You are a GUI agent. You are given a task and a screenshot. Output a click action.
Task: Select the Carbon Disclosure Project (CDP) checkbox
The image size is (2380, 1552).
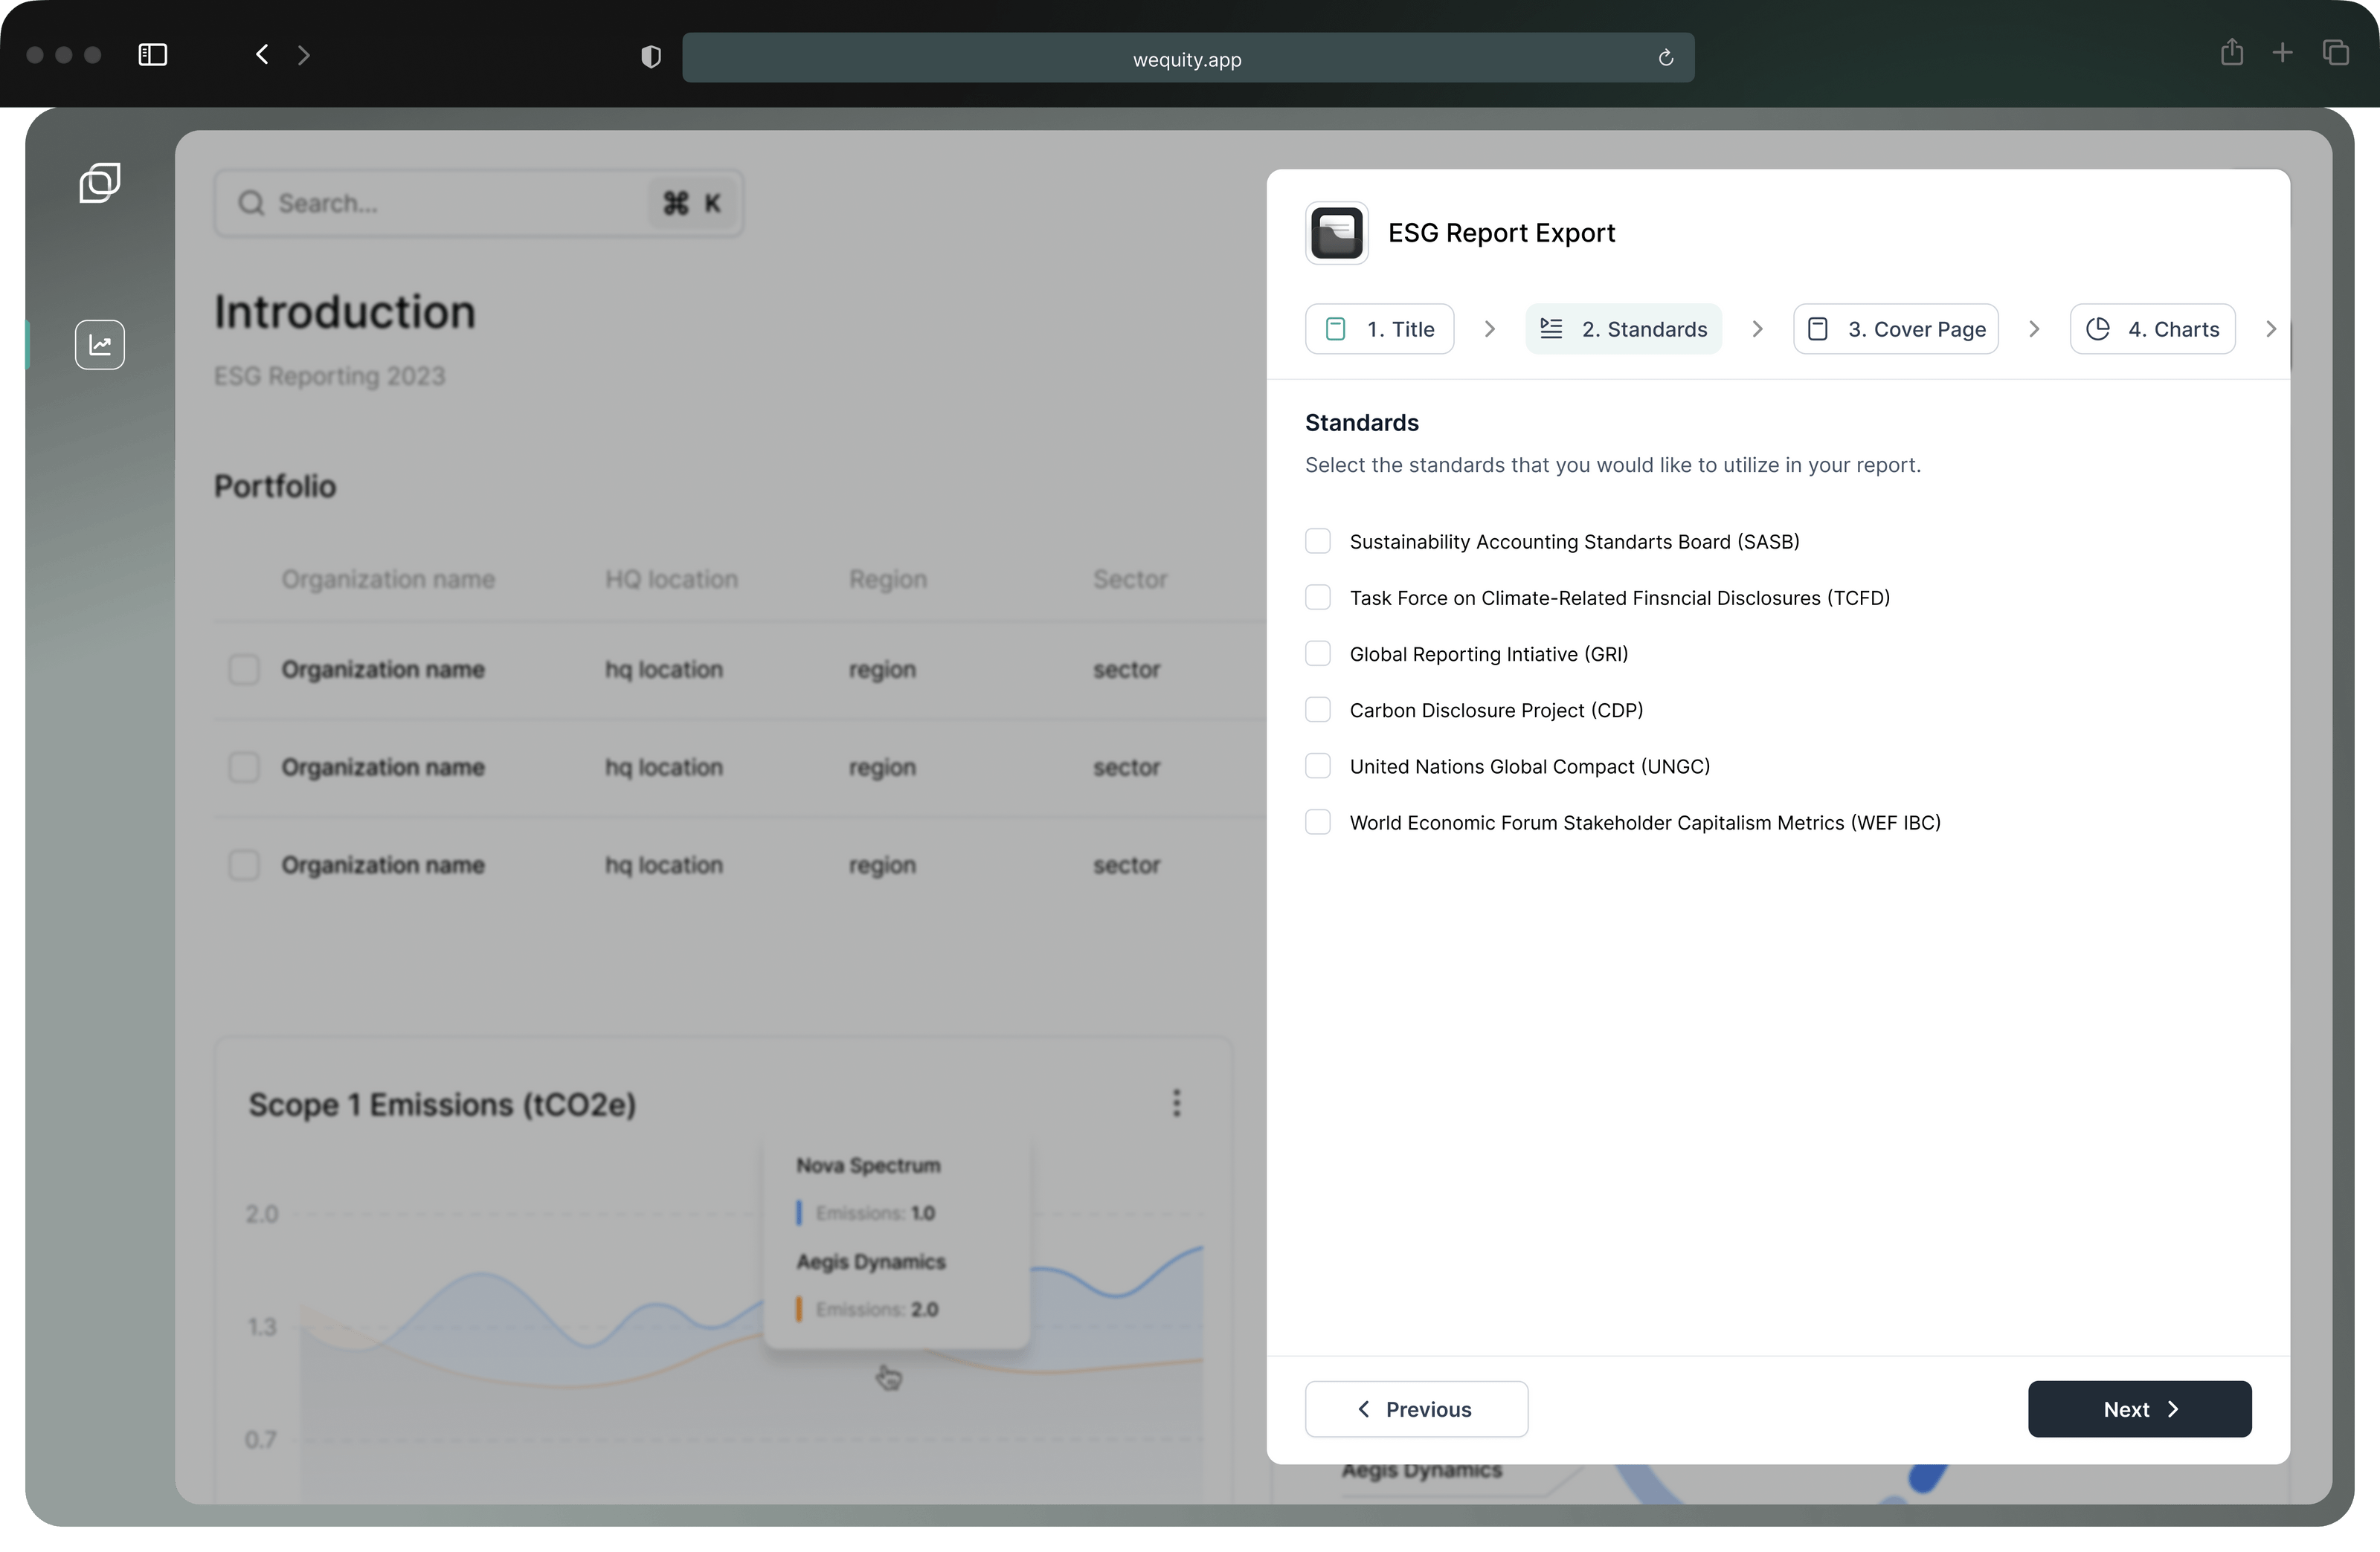1317,710
